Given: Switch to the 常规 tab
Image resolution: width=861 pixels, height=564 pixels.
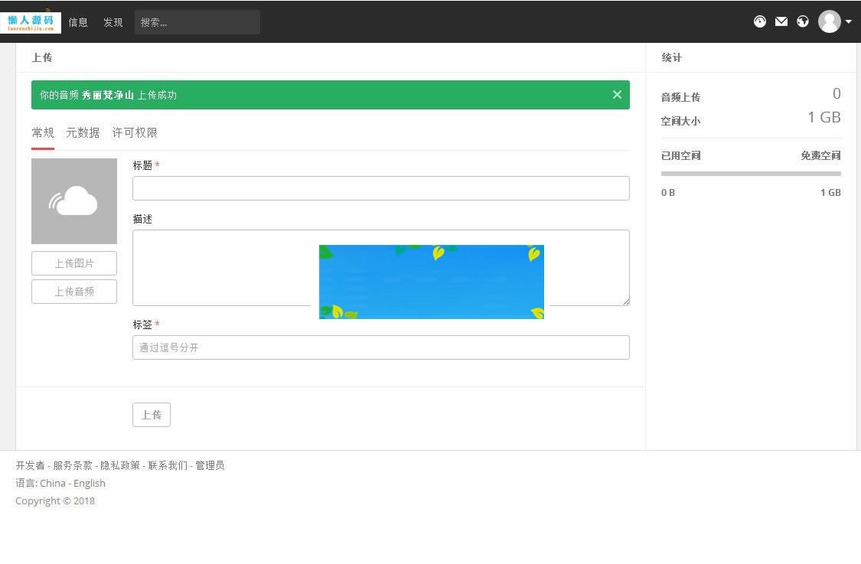Looking at the screenshot, I should 43,132.
